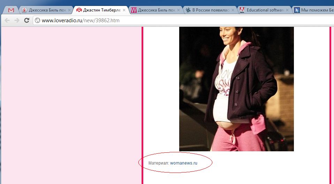Click the globe site info icon
334x184 pixels.
(x=37, y=21)
